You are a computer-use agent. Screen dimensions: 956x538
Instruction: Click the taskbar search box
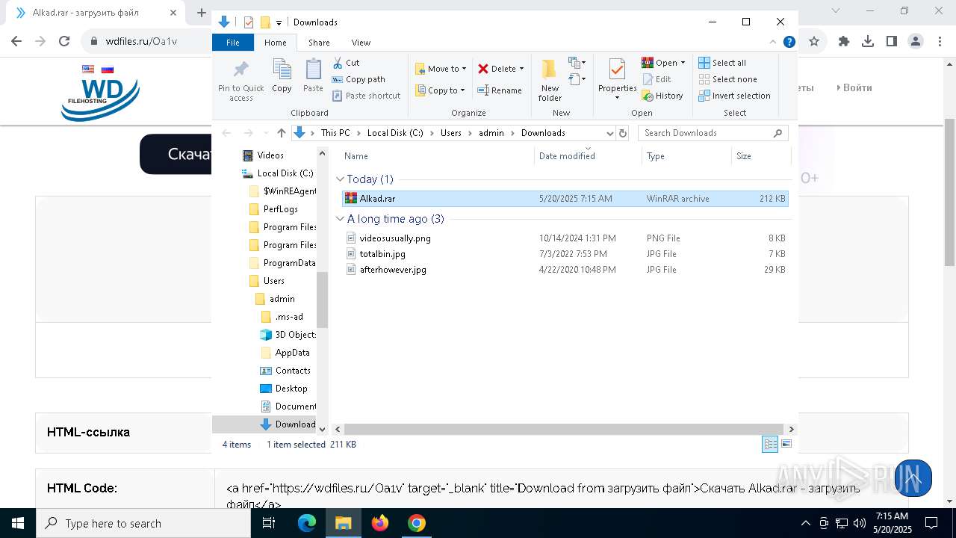143,523
